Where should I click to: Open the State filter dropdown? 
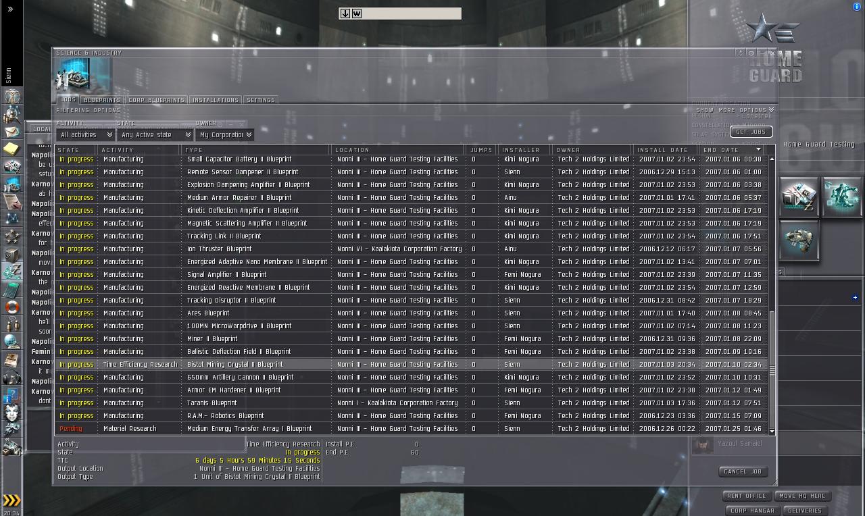155,135
